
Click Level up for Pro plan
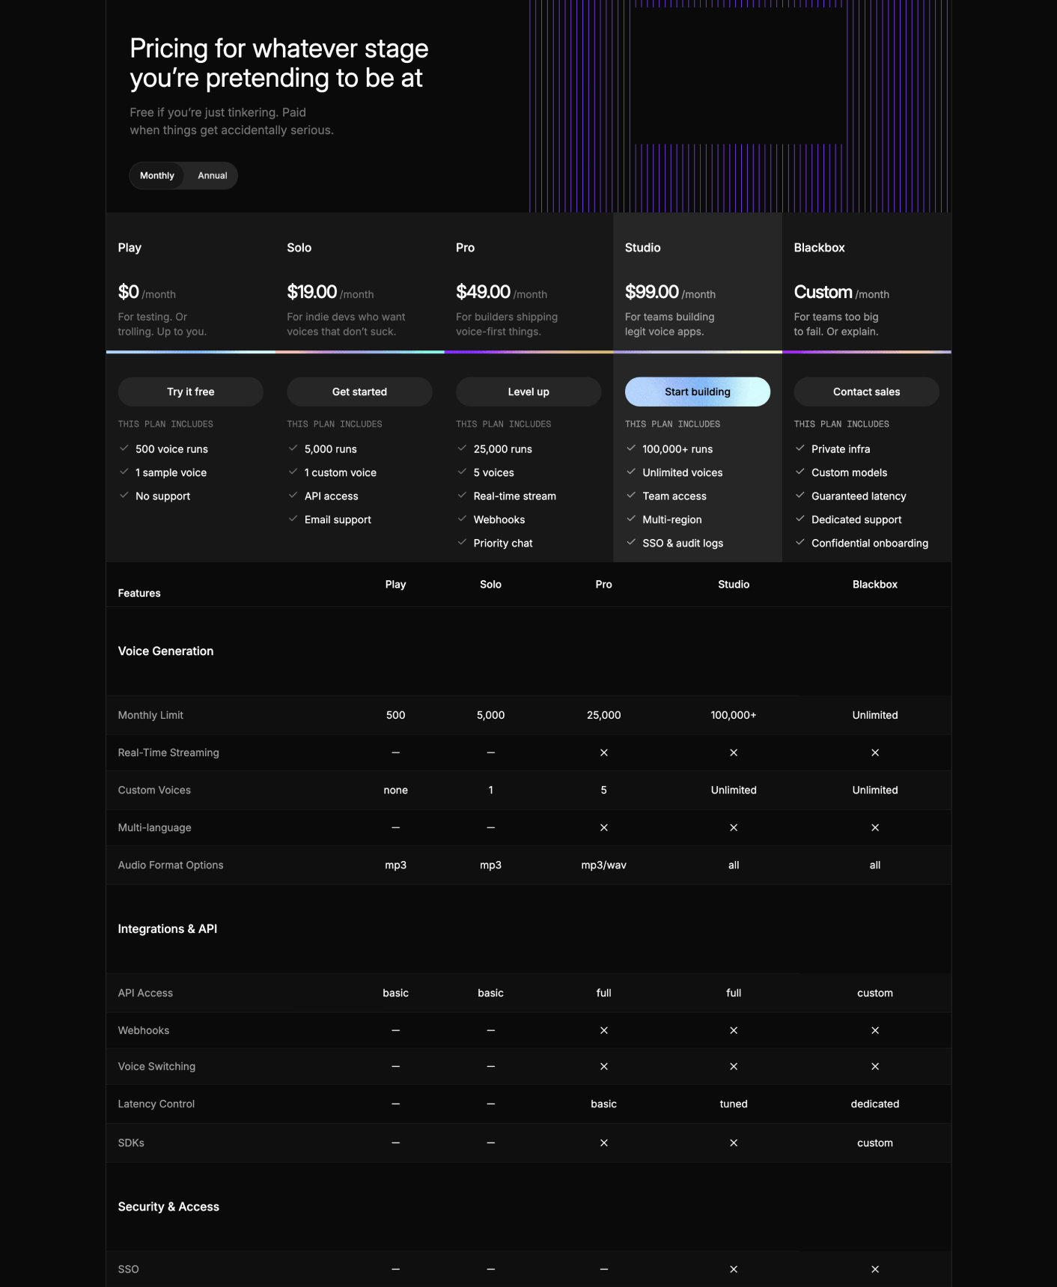[x=528, y=392]
